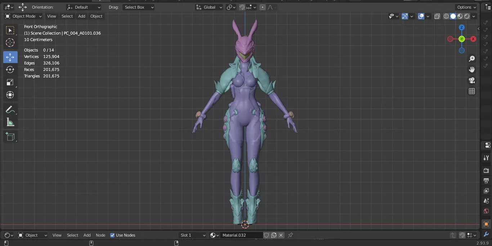The height and width of the screenshot is (246, 492).
Task: Open the node editor View menu
Action: [57, 235]
